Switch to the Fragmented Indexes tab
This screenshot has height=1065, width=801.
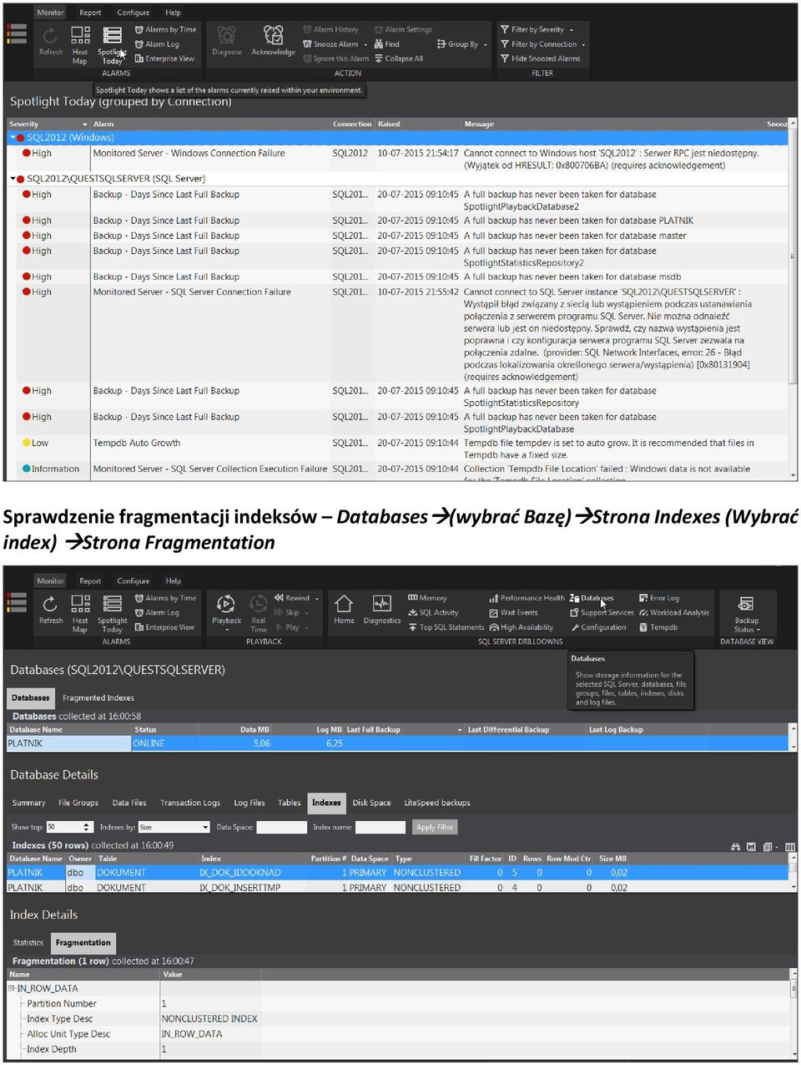98,698
